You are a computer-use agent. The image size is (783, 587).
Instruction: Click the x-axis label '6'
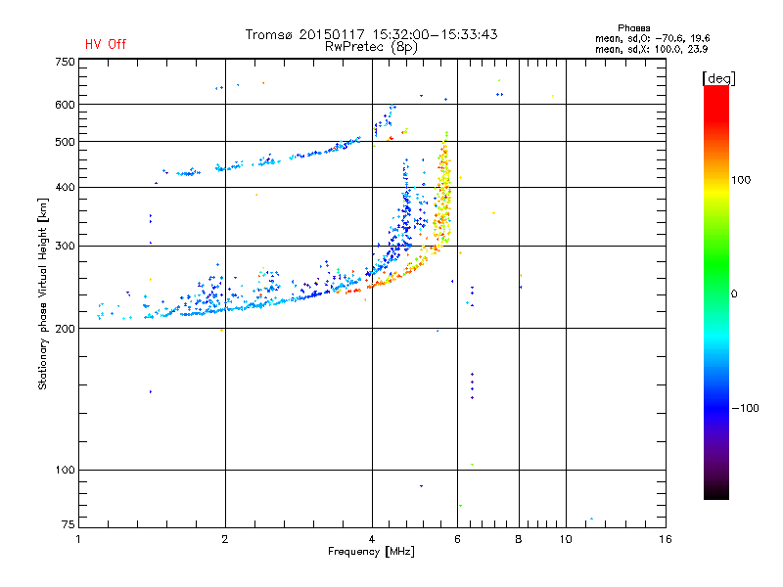[x=457, y=539]
